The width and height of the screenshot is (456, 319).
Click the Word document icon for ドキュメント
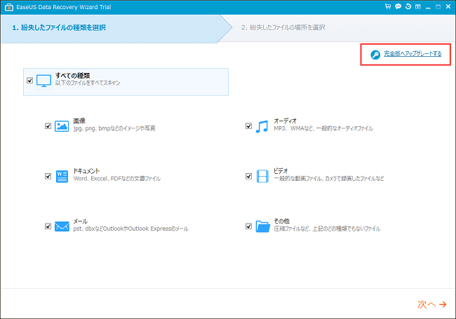click(62, 177)
